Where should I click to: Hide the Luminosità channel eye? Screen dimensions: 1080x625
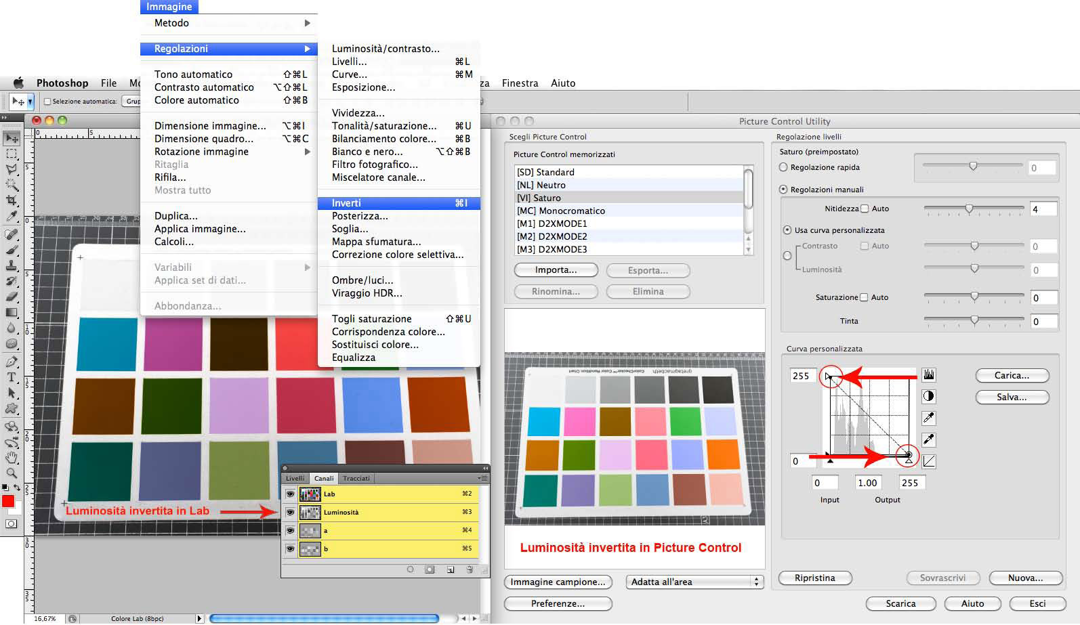(290, 512)
